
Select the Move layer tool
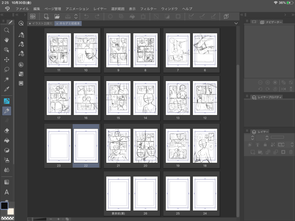coord(7,60)
